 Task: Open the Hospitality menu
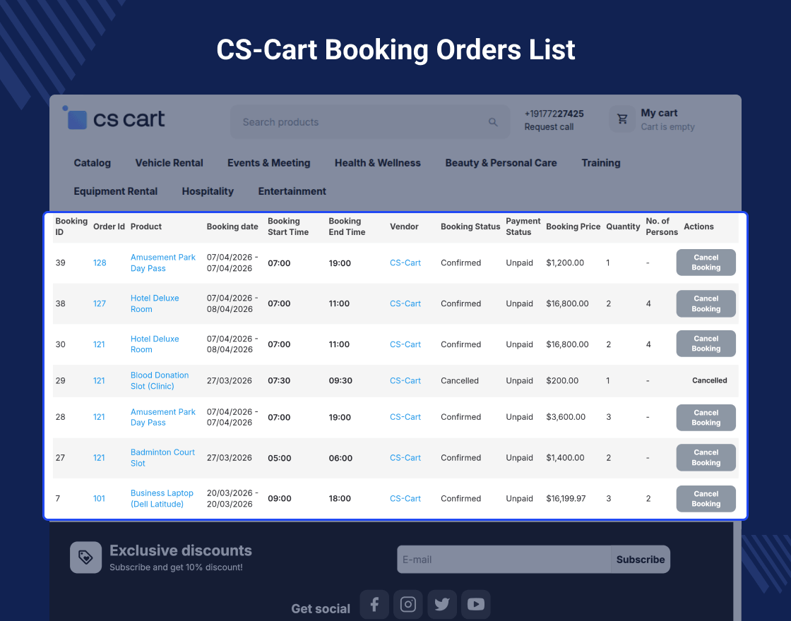point(208,191)
